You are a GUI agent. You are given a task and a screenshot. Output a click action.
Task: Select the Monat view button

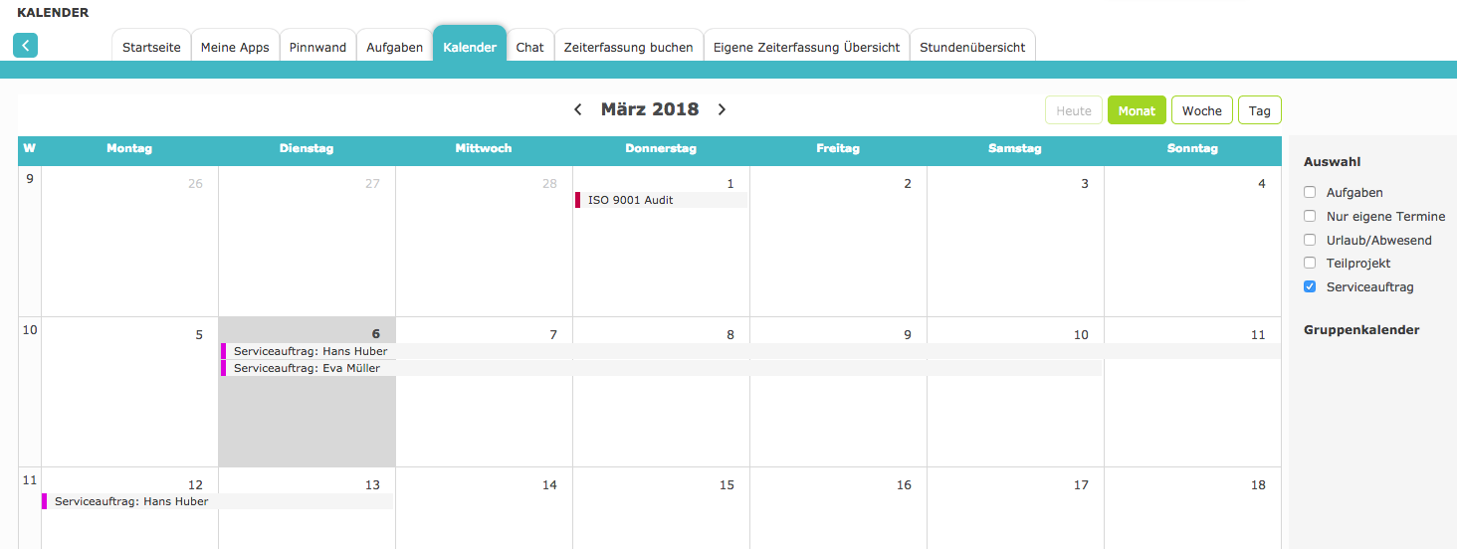click(x=1137, y=110)
